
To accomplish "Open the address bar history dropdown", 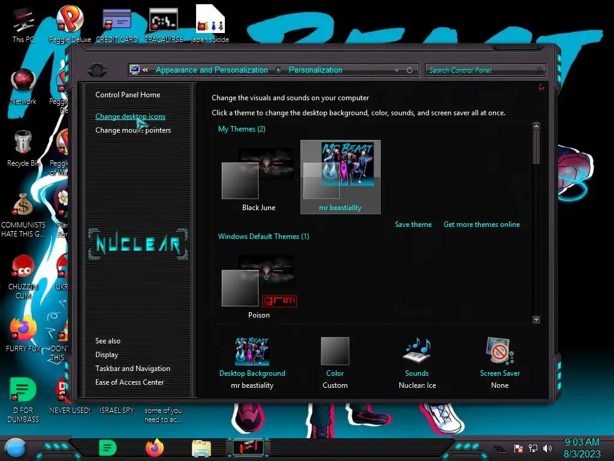I will click(397, 70).
